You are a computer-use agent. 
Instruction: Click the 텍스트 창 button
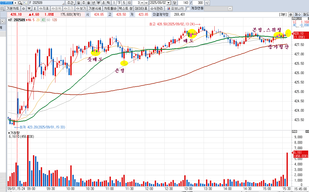(126, 8)
